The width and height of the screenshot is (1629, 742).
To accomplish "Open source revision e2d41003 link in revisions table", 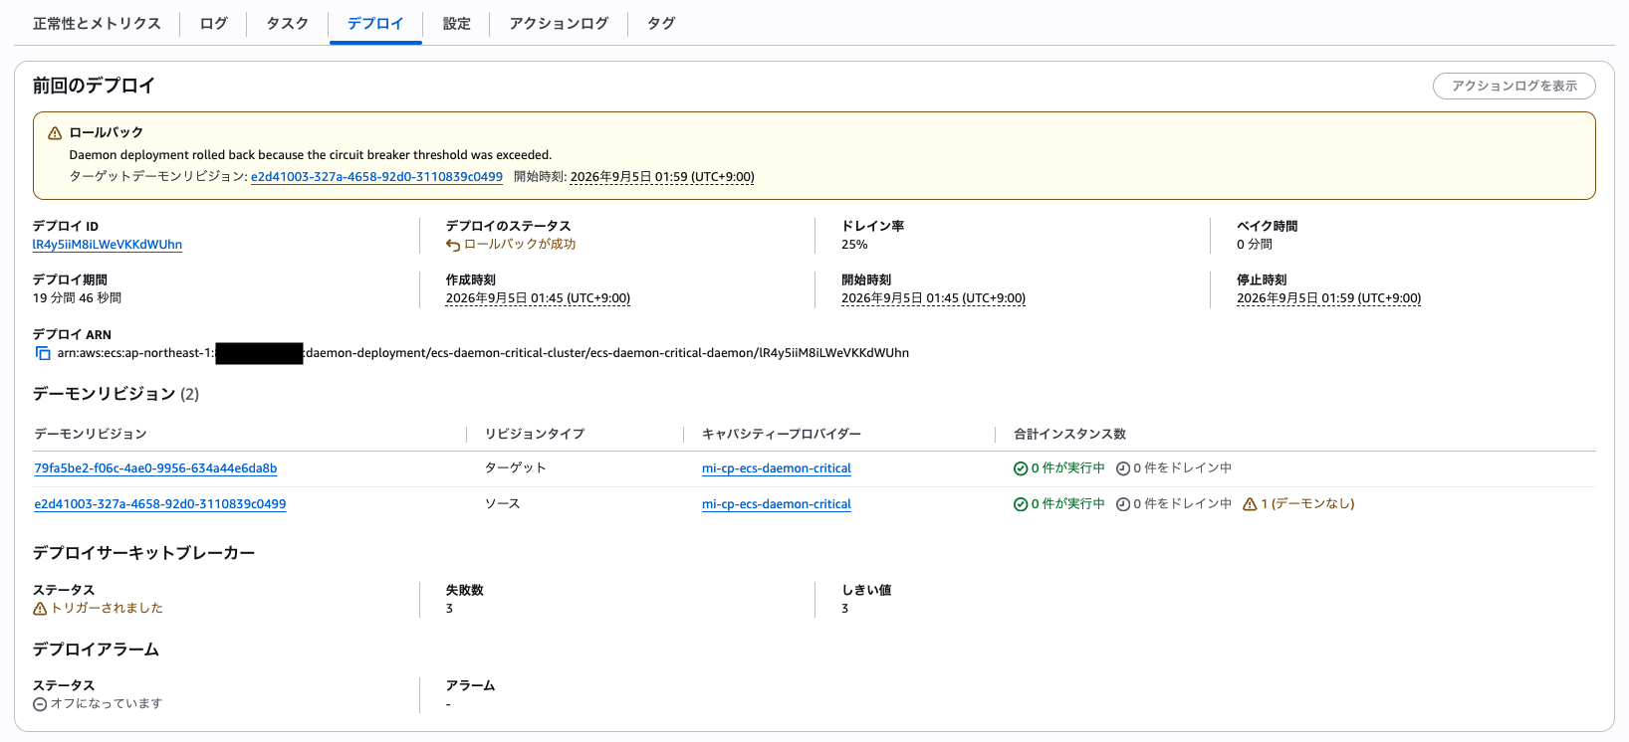I will click(160, 504).
